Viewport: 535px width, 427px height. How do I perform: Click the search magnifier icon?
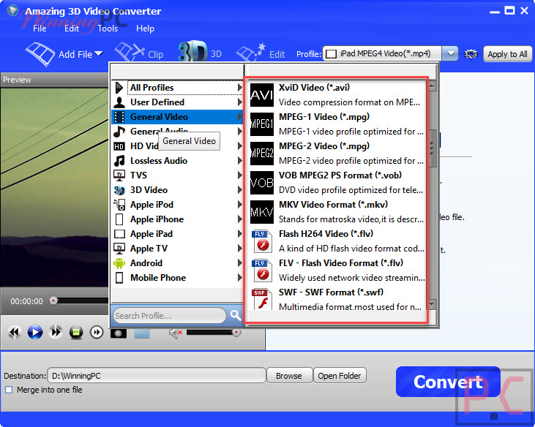click(x=236, y=315)
